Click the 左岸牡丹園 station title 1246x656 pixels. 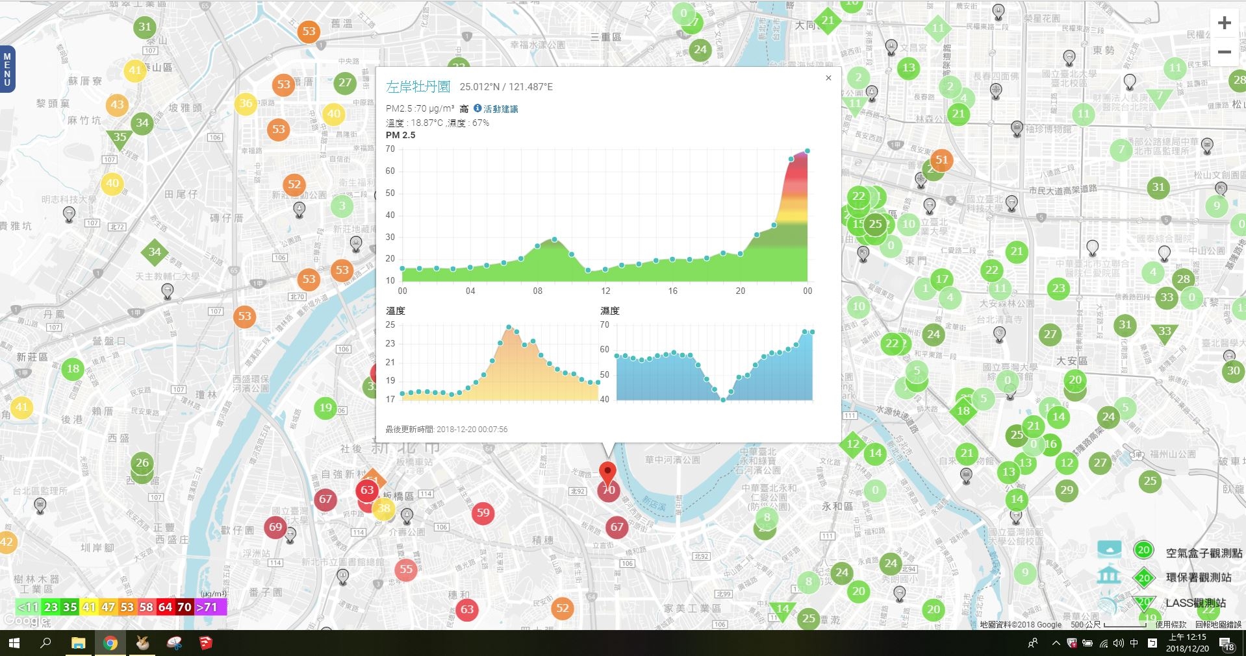pos(418,86)
